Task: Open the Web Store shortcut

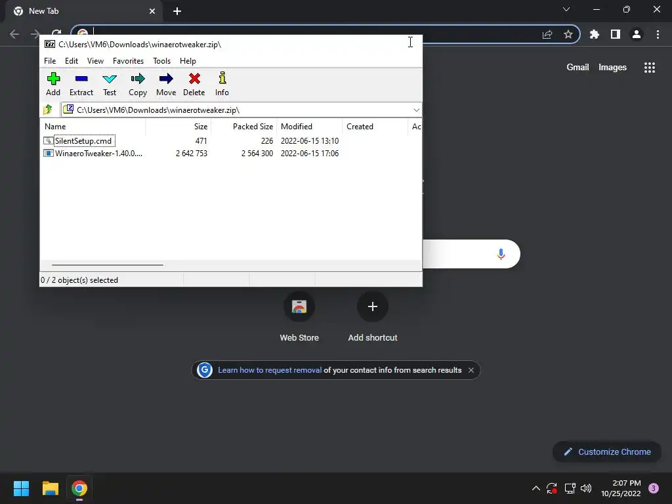Action: (x=299, y=317)
